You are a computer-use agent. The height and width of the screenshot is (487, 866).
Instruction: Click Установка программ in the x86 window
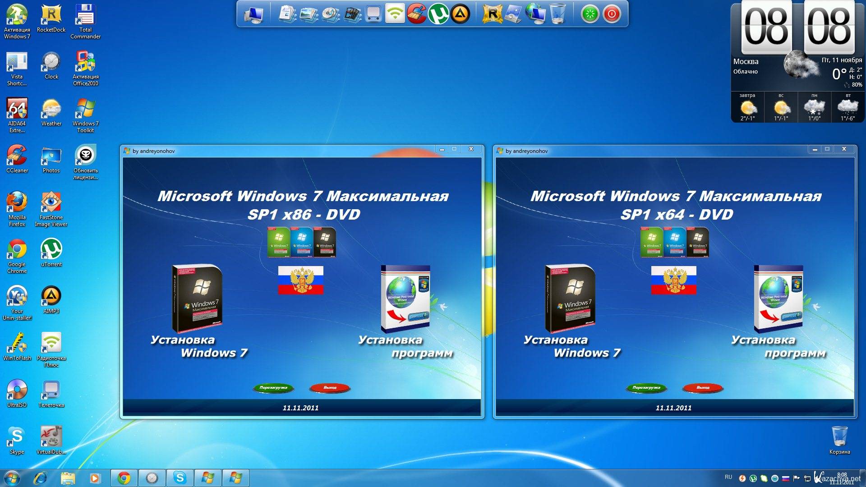405,312
